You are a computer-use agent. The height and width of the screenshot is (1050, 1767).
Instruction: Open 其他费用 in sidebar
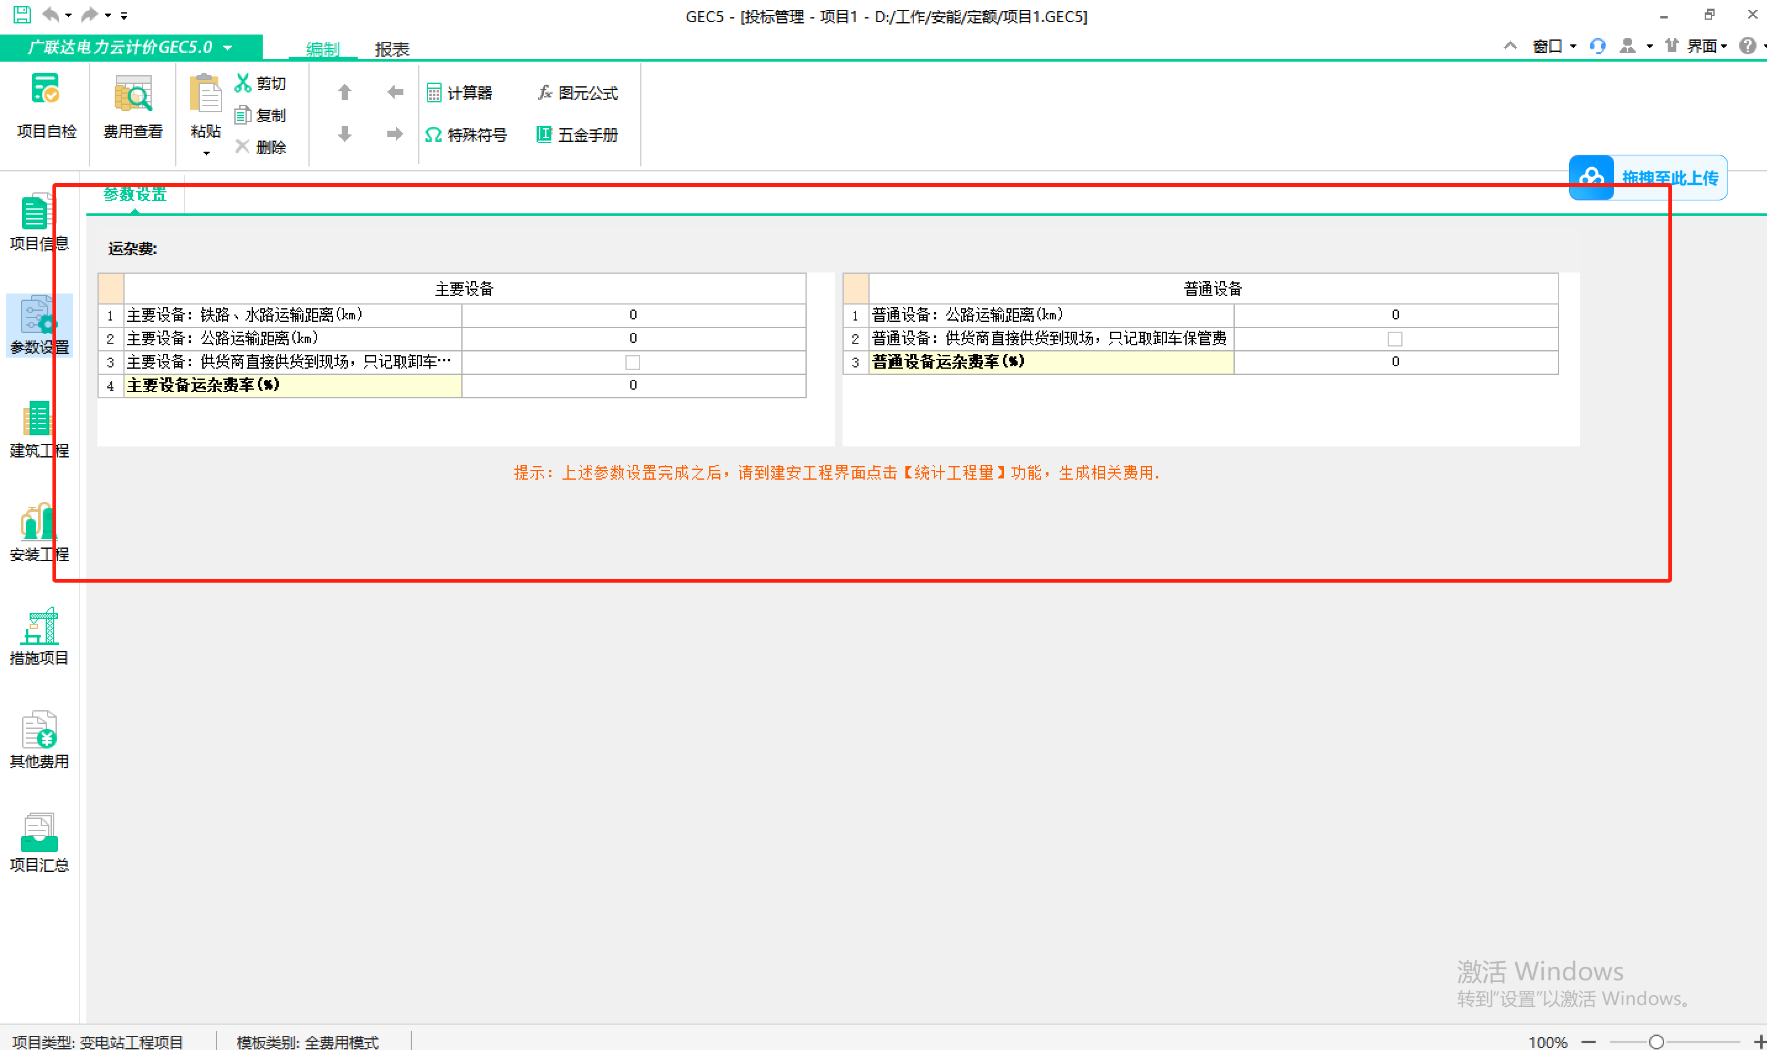tap(39, 740)
